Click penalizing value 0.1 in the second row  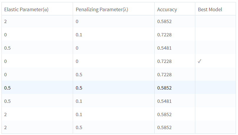tap(79, 35)
